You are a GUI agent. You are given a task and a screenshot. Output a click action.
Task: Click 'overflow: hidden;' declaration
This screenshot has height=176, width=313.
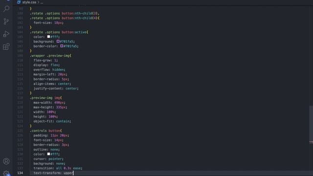point(49,69)
